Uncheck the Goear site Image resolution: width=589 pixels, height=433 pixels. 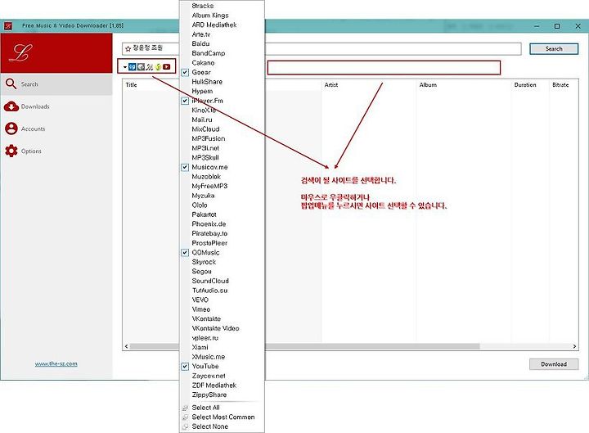(185, 72)
